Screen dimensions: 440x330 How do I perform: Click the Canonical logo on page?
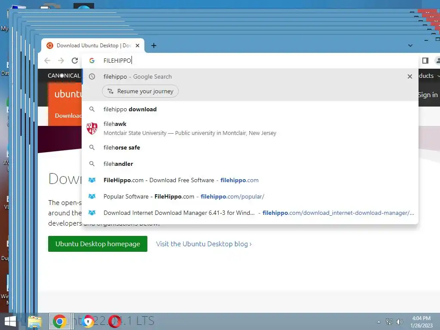pyautogui.click(x=64, y=76)
